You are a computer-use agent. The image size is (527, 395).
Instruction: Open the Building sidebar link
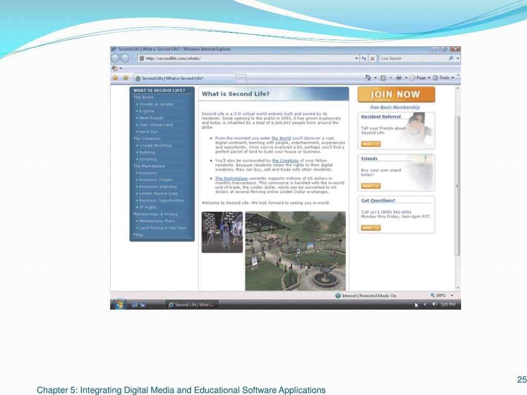pyautogui.click(x=147, y=152)
